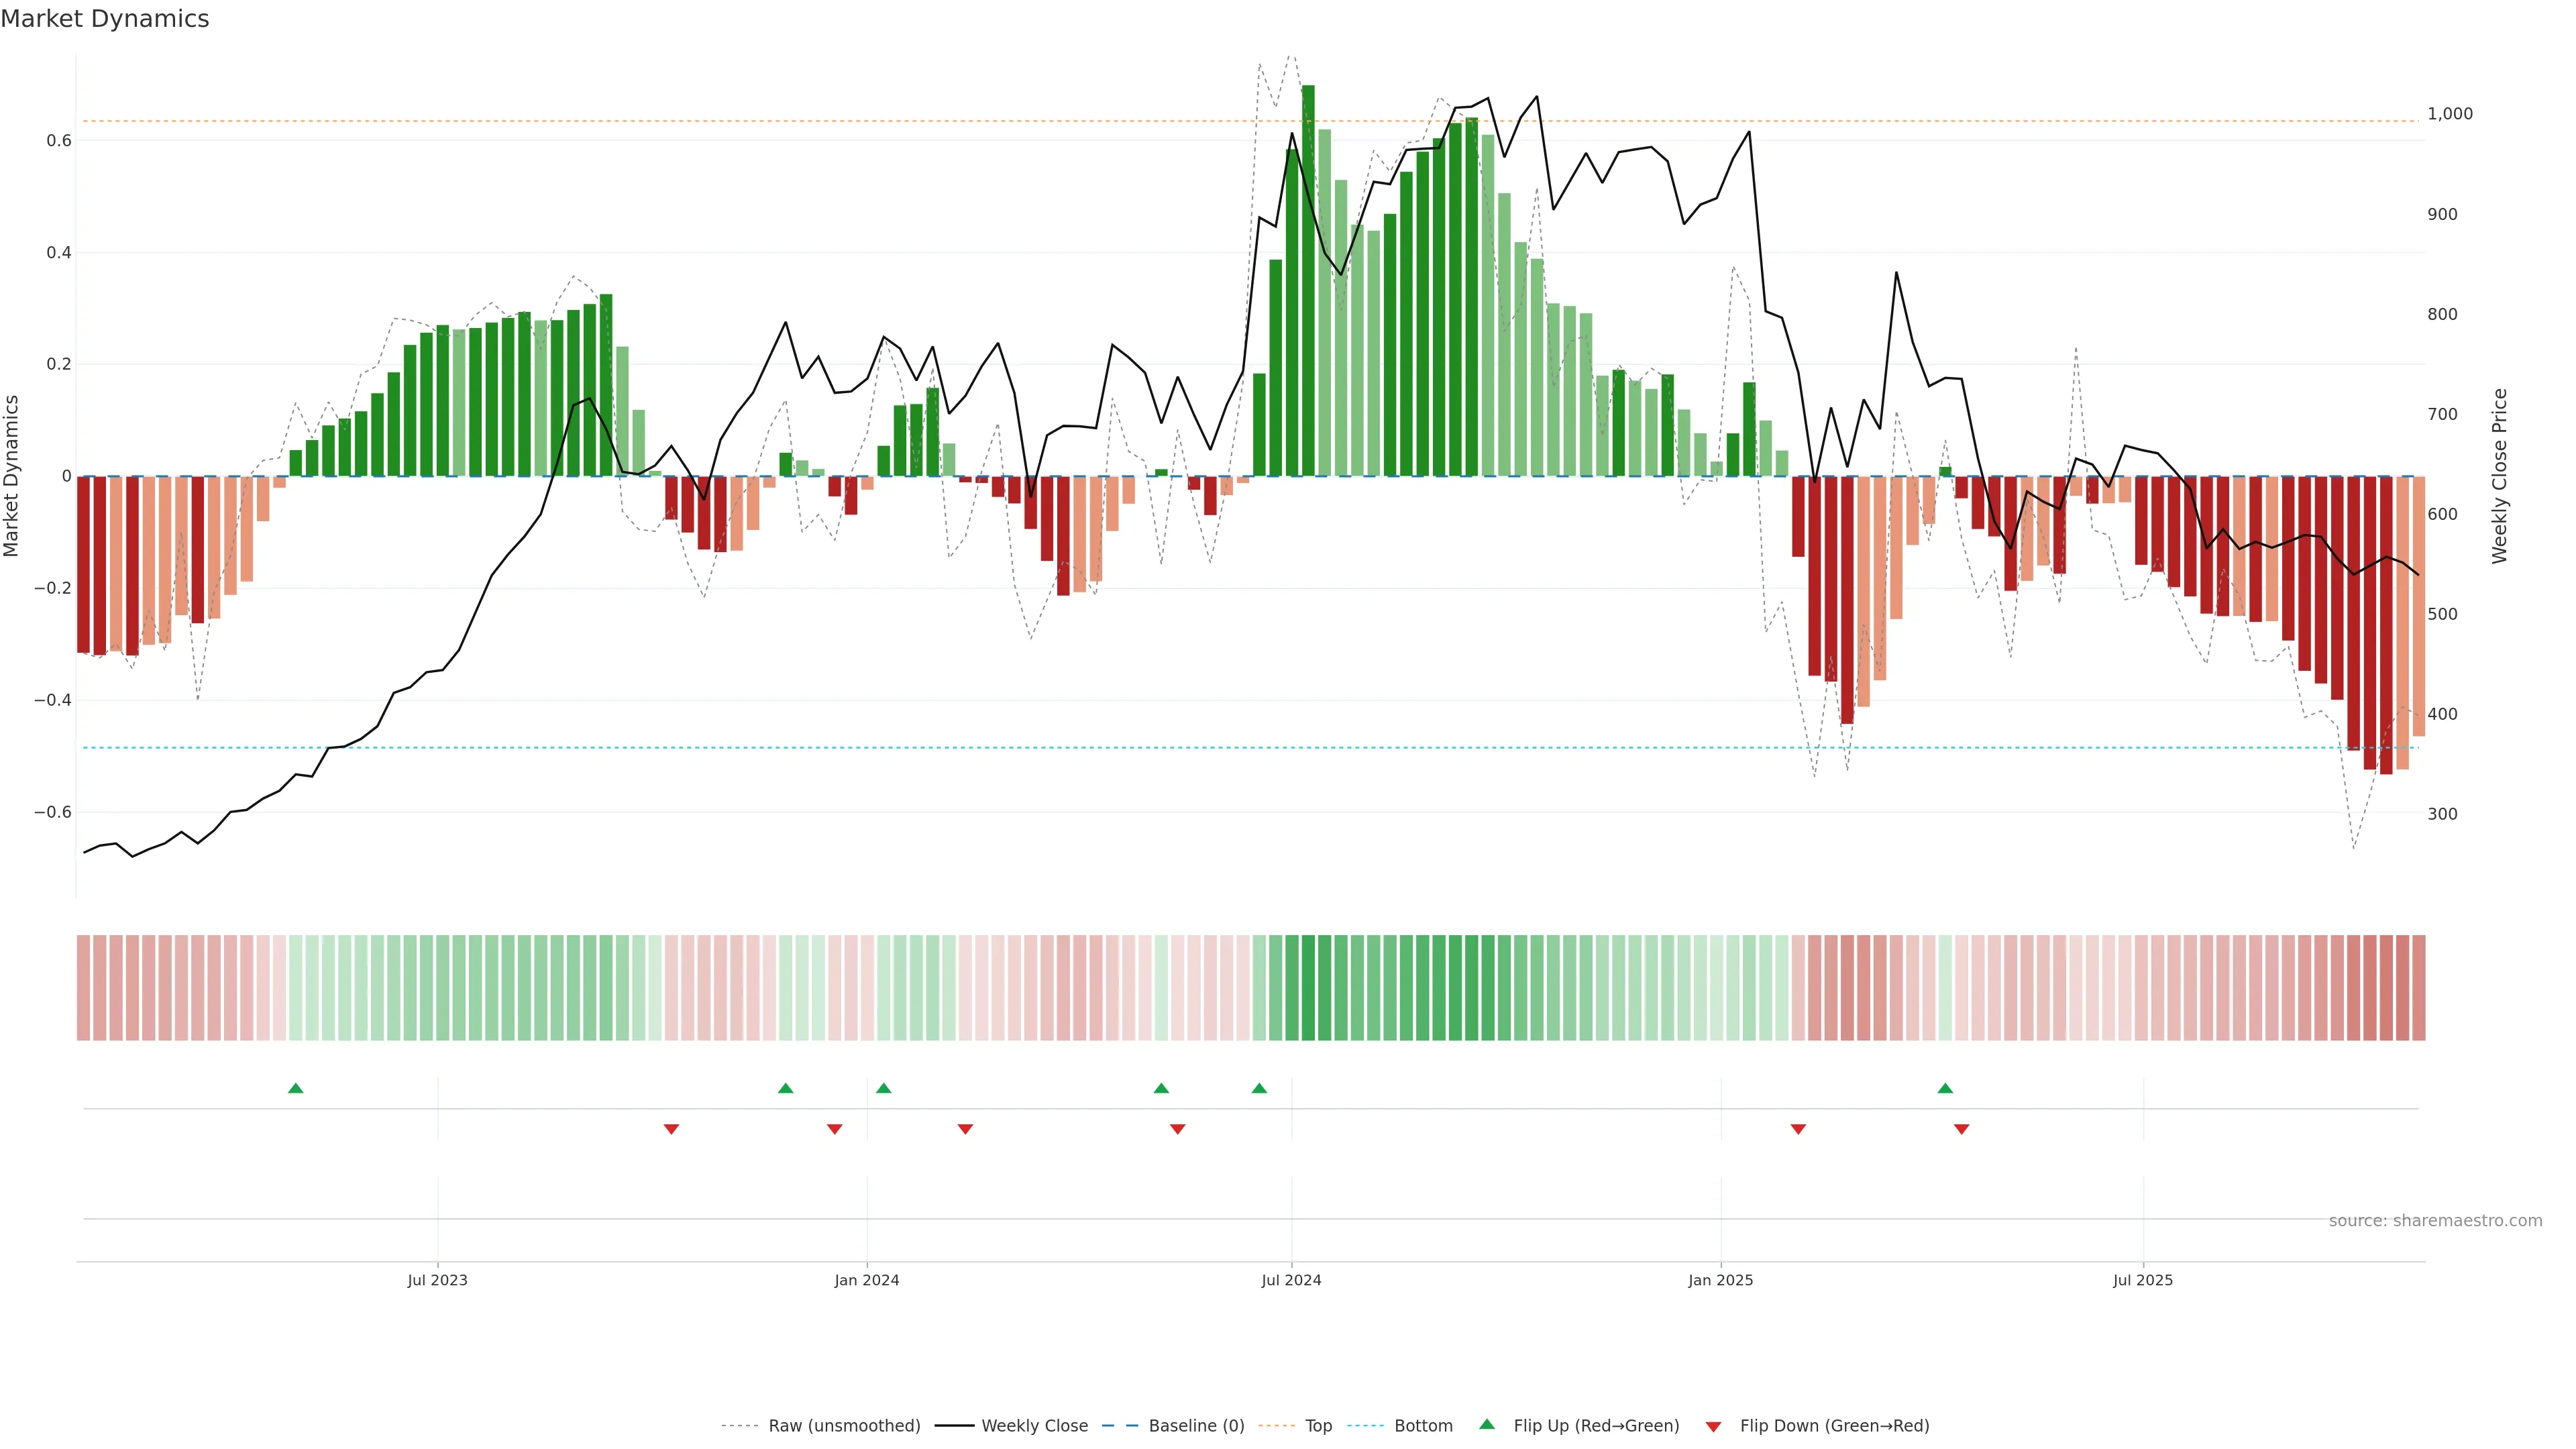Click first Flip Down marker after Jan 2025

pos(1798,1129)
